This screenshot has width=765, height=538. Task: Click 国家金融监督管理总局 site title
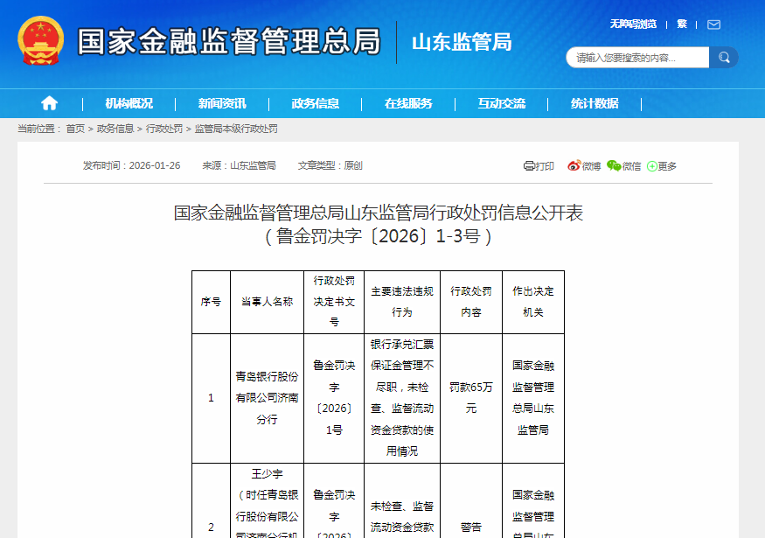point(229,41)
